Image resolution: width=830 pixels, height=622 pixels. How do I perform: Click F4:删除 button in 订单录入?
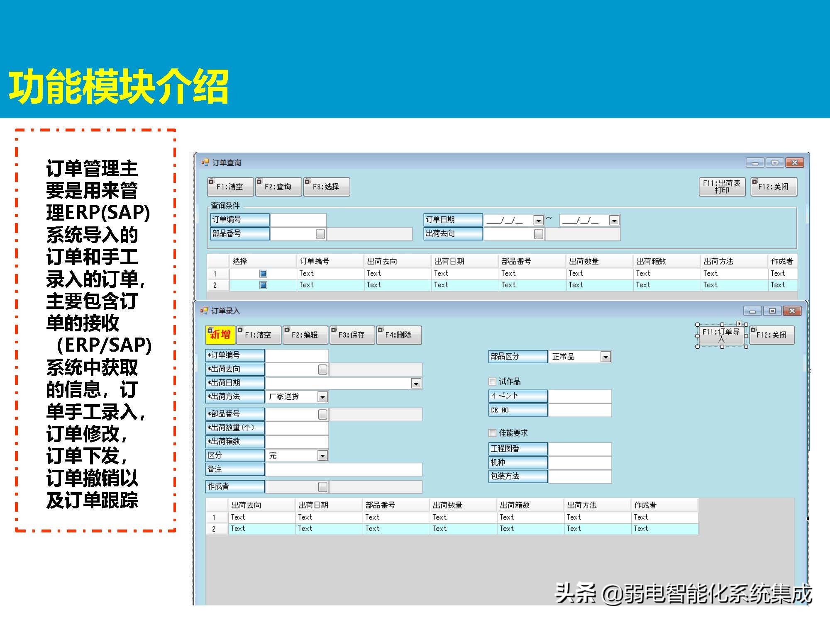[399, 335]
